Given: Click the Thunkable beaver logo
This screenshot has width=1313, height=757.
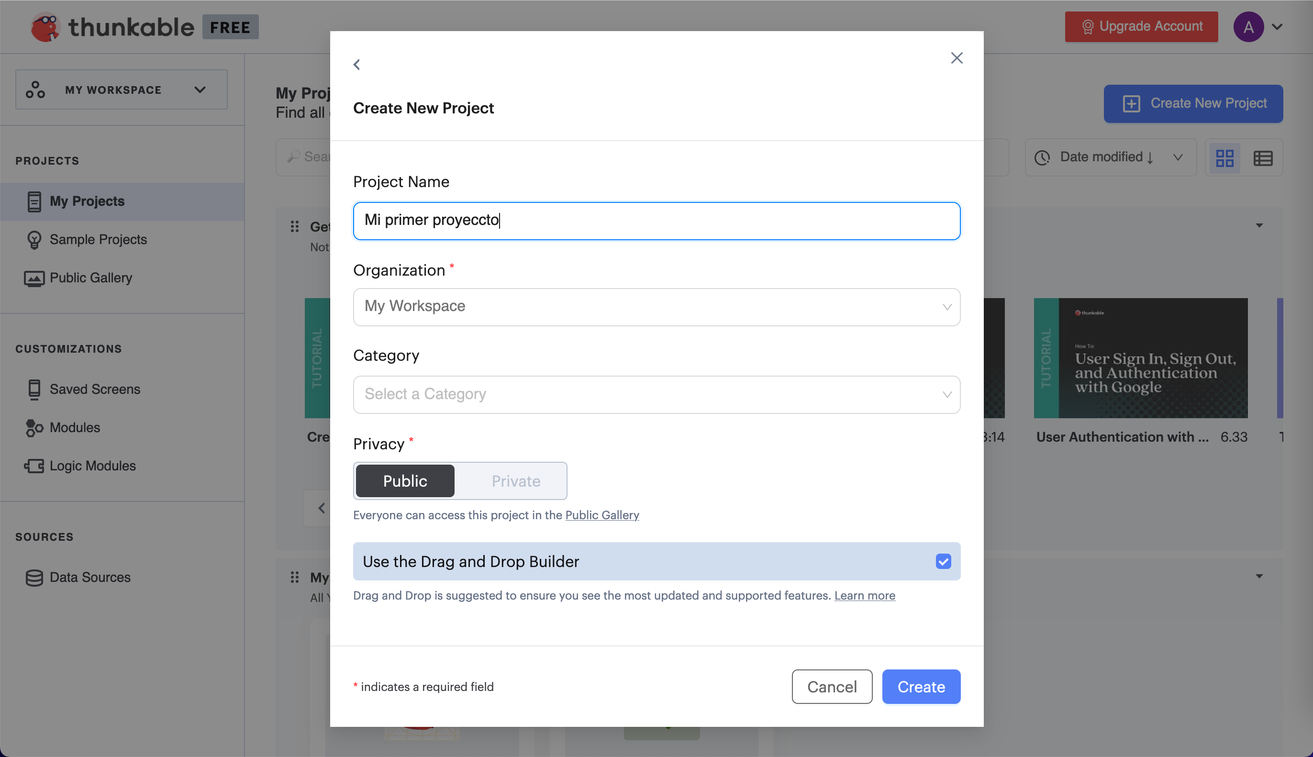Looking at the screenshot, I should 45,27.
